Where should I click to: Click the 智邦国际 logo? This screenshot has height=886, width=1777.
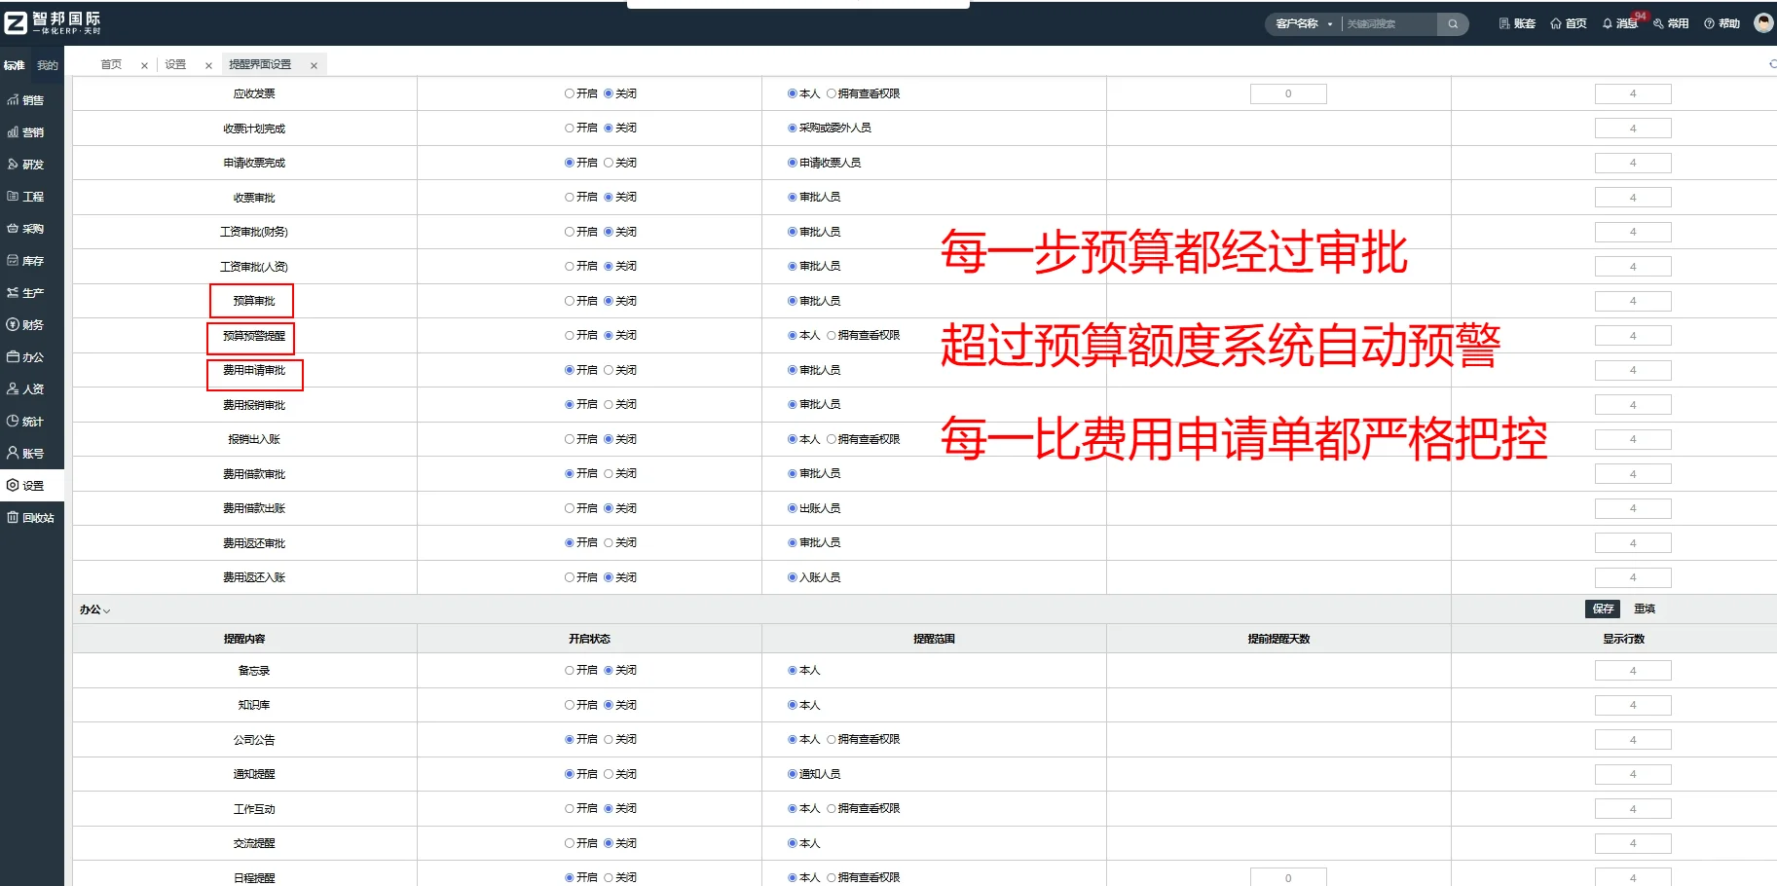point(53,22)
